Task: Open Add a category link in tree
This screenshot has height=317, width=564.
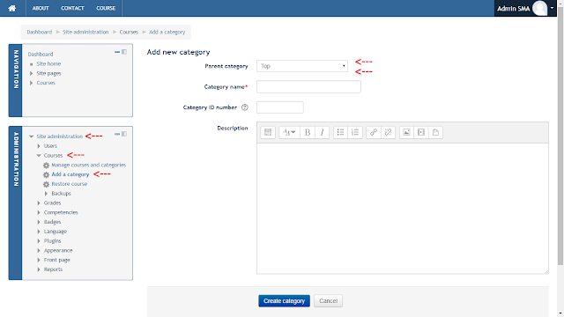Action: (x=70, y=174)
